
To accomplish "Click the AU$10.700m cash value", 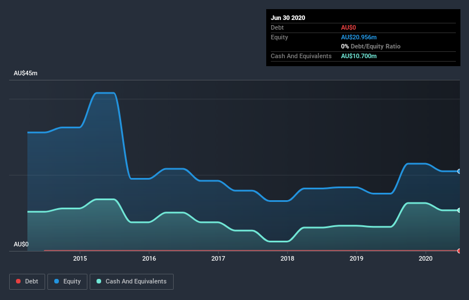I will (x=359, y=56).
